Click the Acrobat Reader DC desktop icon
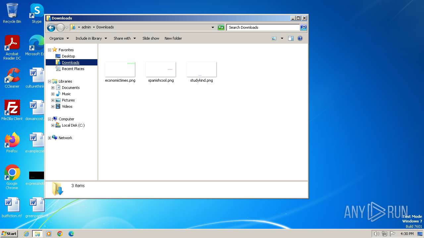This screenshot has height=238, width=424. click(x=12, y=48)
